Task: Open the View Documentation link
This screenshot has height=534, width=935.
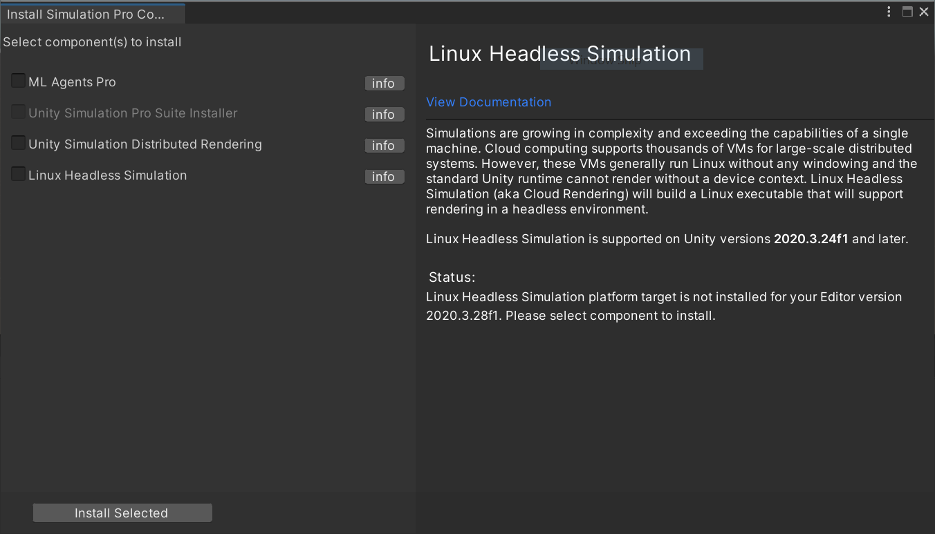Action: pyautogui.click(x=488, y=102)
